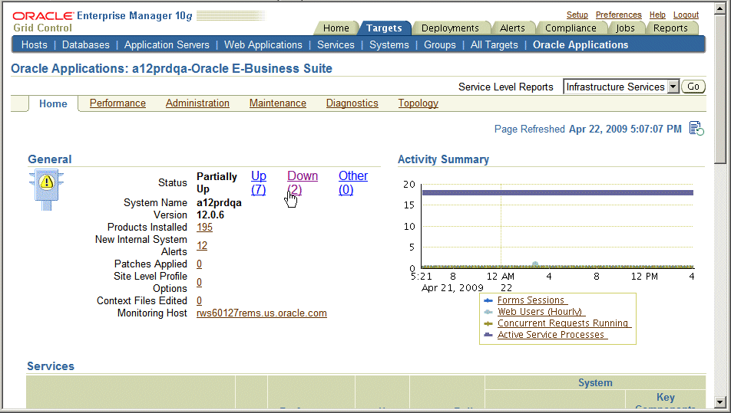731x413 pixels.
Task: Switch to the Targets tab
Action: [384, 28]
